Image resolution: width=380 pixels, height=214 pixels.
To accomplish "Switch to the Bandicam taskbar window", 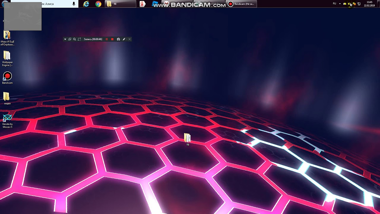I will click(241, 4).
